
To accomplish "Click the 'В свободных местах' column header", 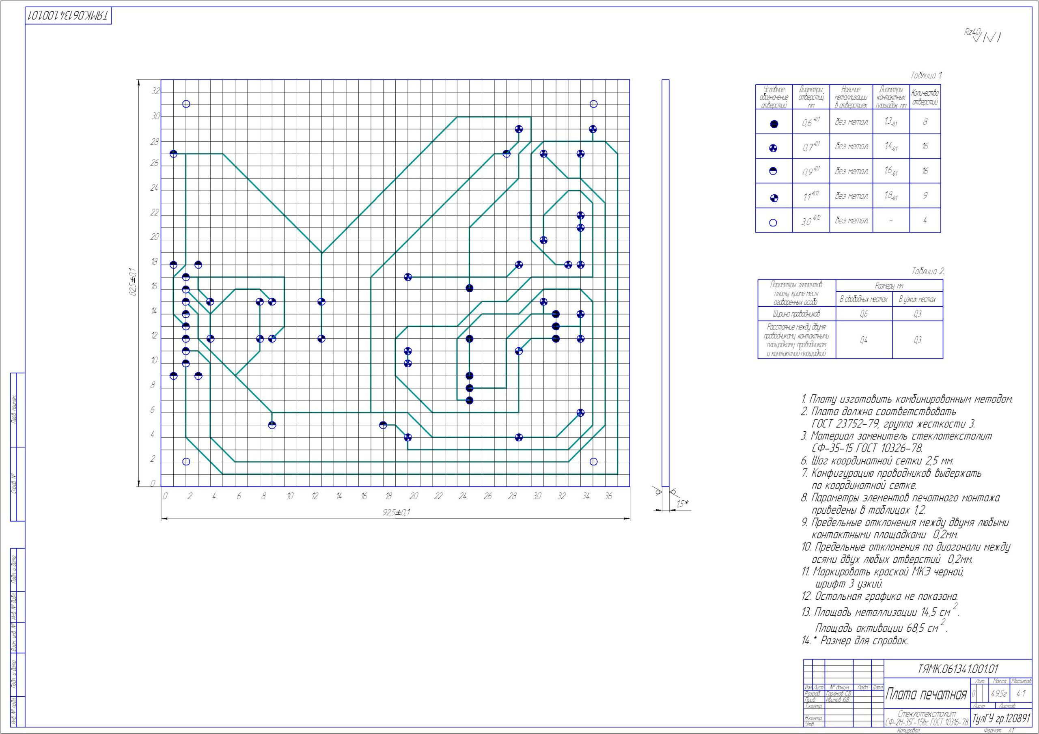I will 863,299.
